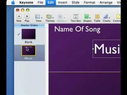Click the Shapes toolbar icon

[87, 16]
